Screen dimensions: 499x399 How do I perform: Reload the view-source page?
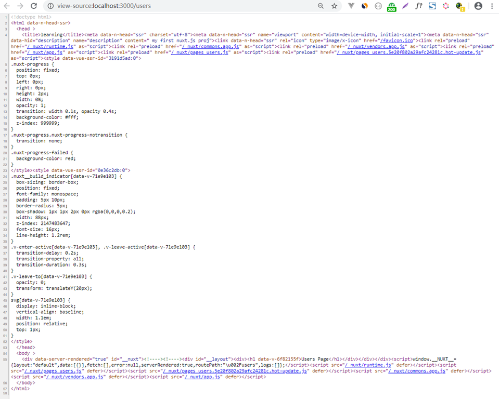34,6
